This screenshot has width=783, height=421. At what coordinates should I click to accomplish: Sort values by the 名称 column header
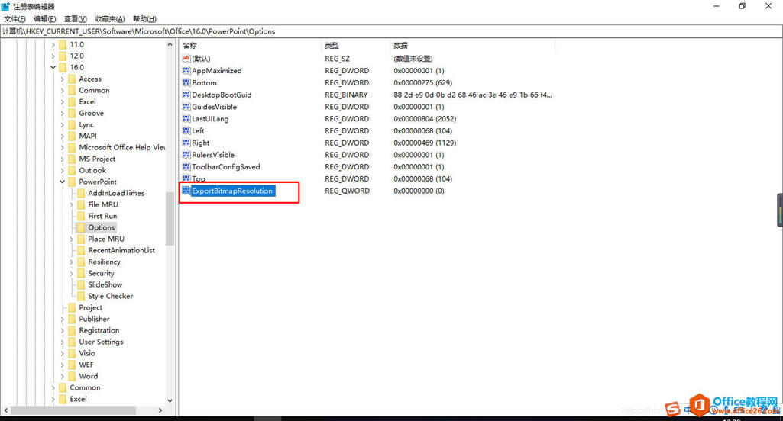189,46
